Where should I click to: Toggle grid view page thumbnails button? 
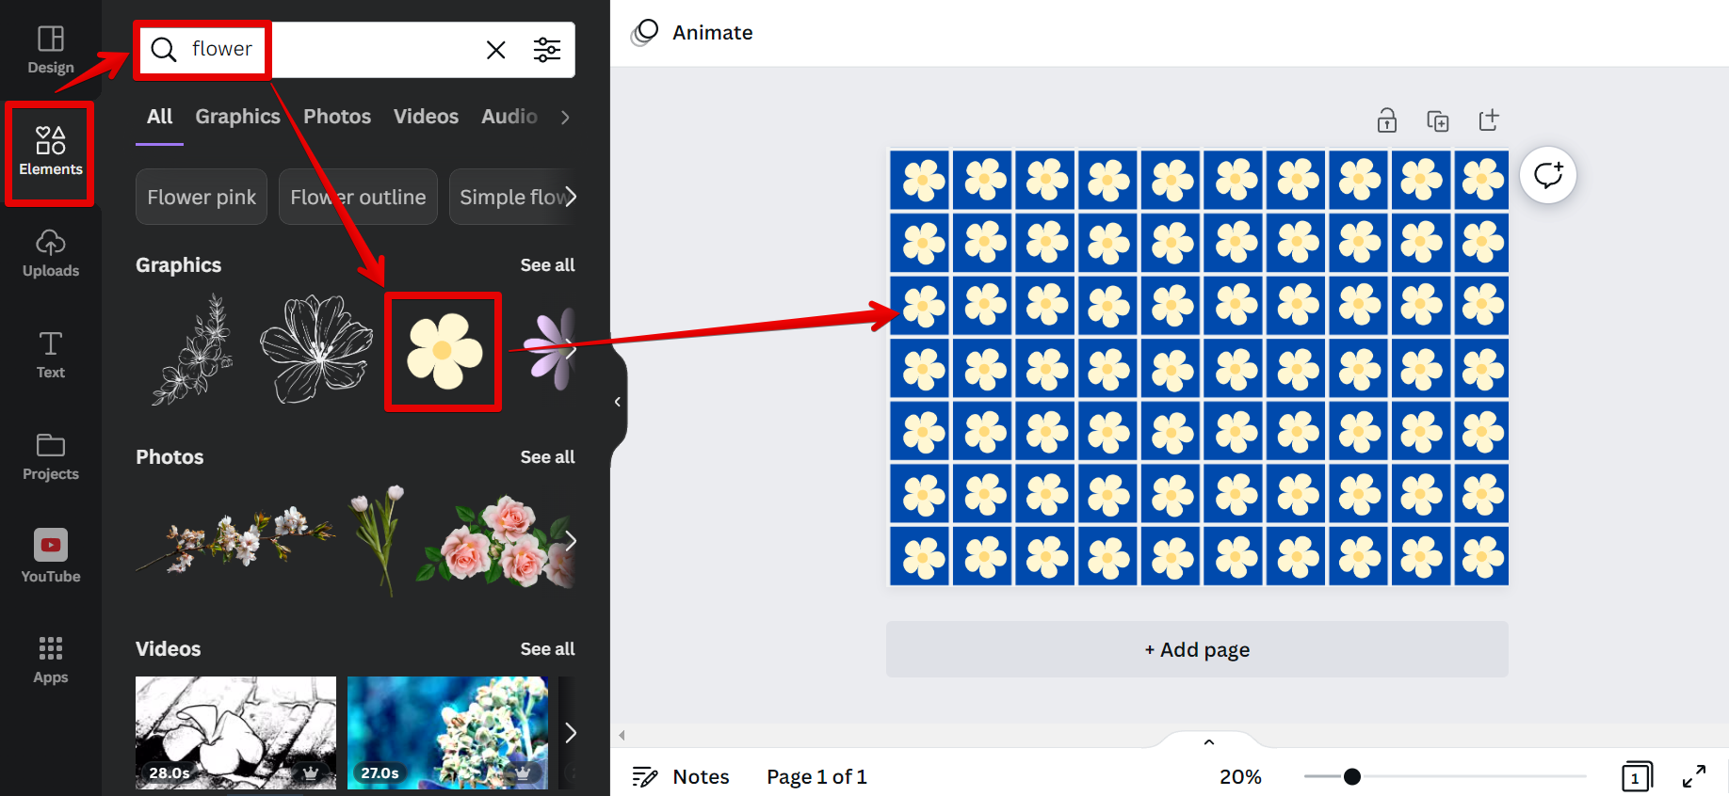(1636, 776)
